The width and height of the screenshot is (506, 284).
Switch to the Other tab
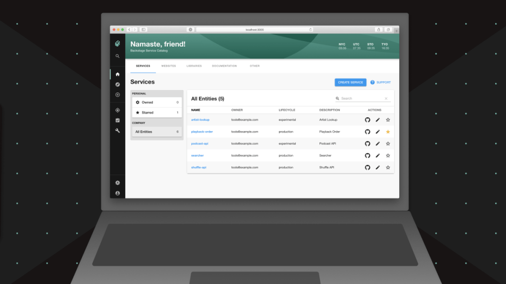click(x=255, y=66)
